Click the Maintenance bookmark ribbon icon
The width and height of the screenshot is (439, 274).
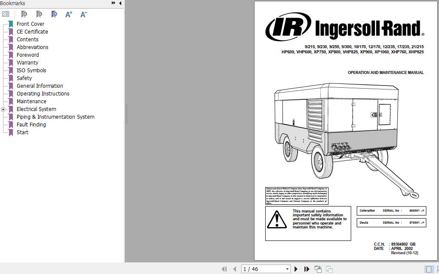(11, 102)
